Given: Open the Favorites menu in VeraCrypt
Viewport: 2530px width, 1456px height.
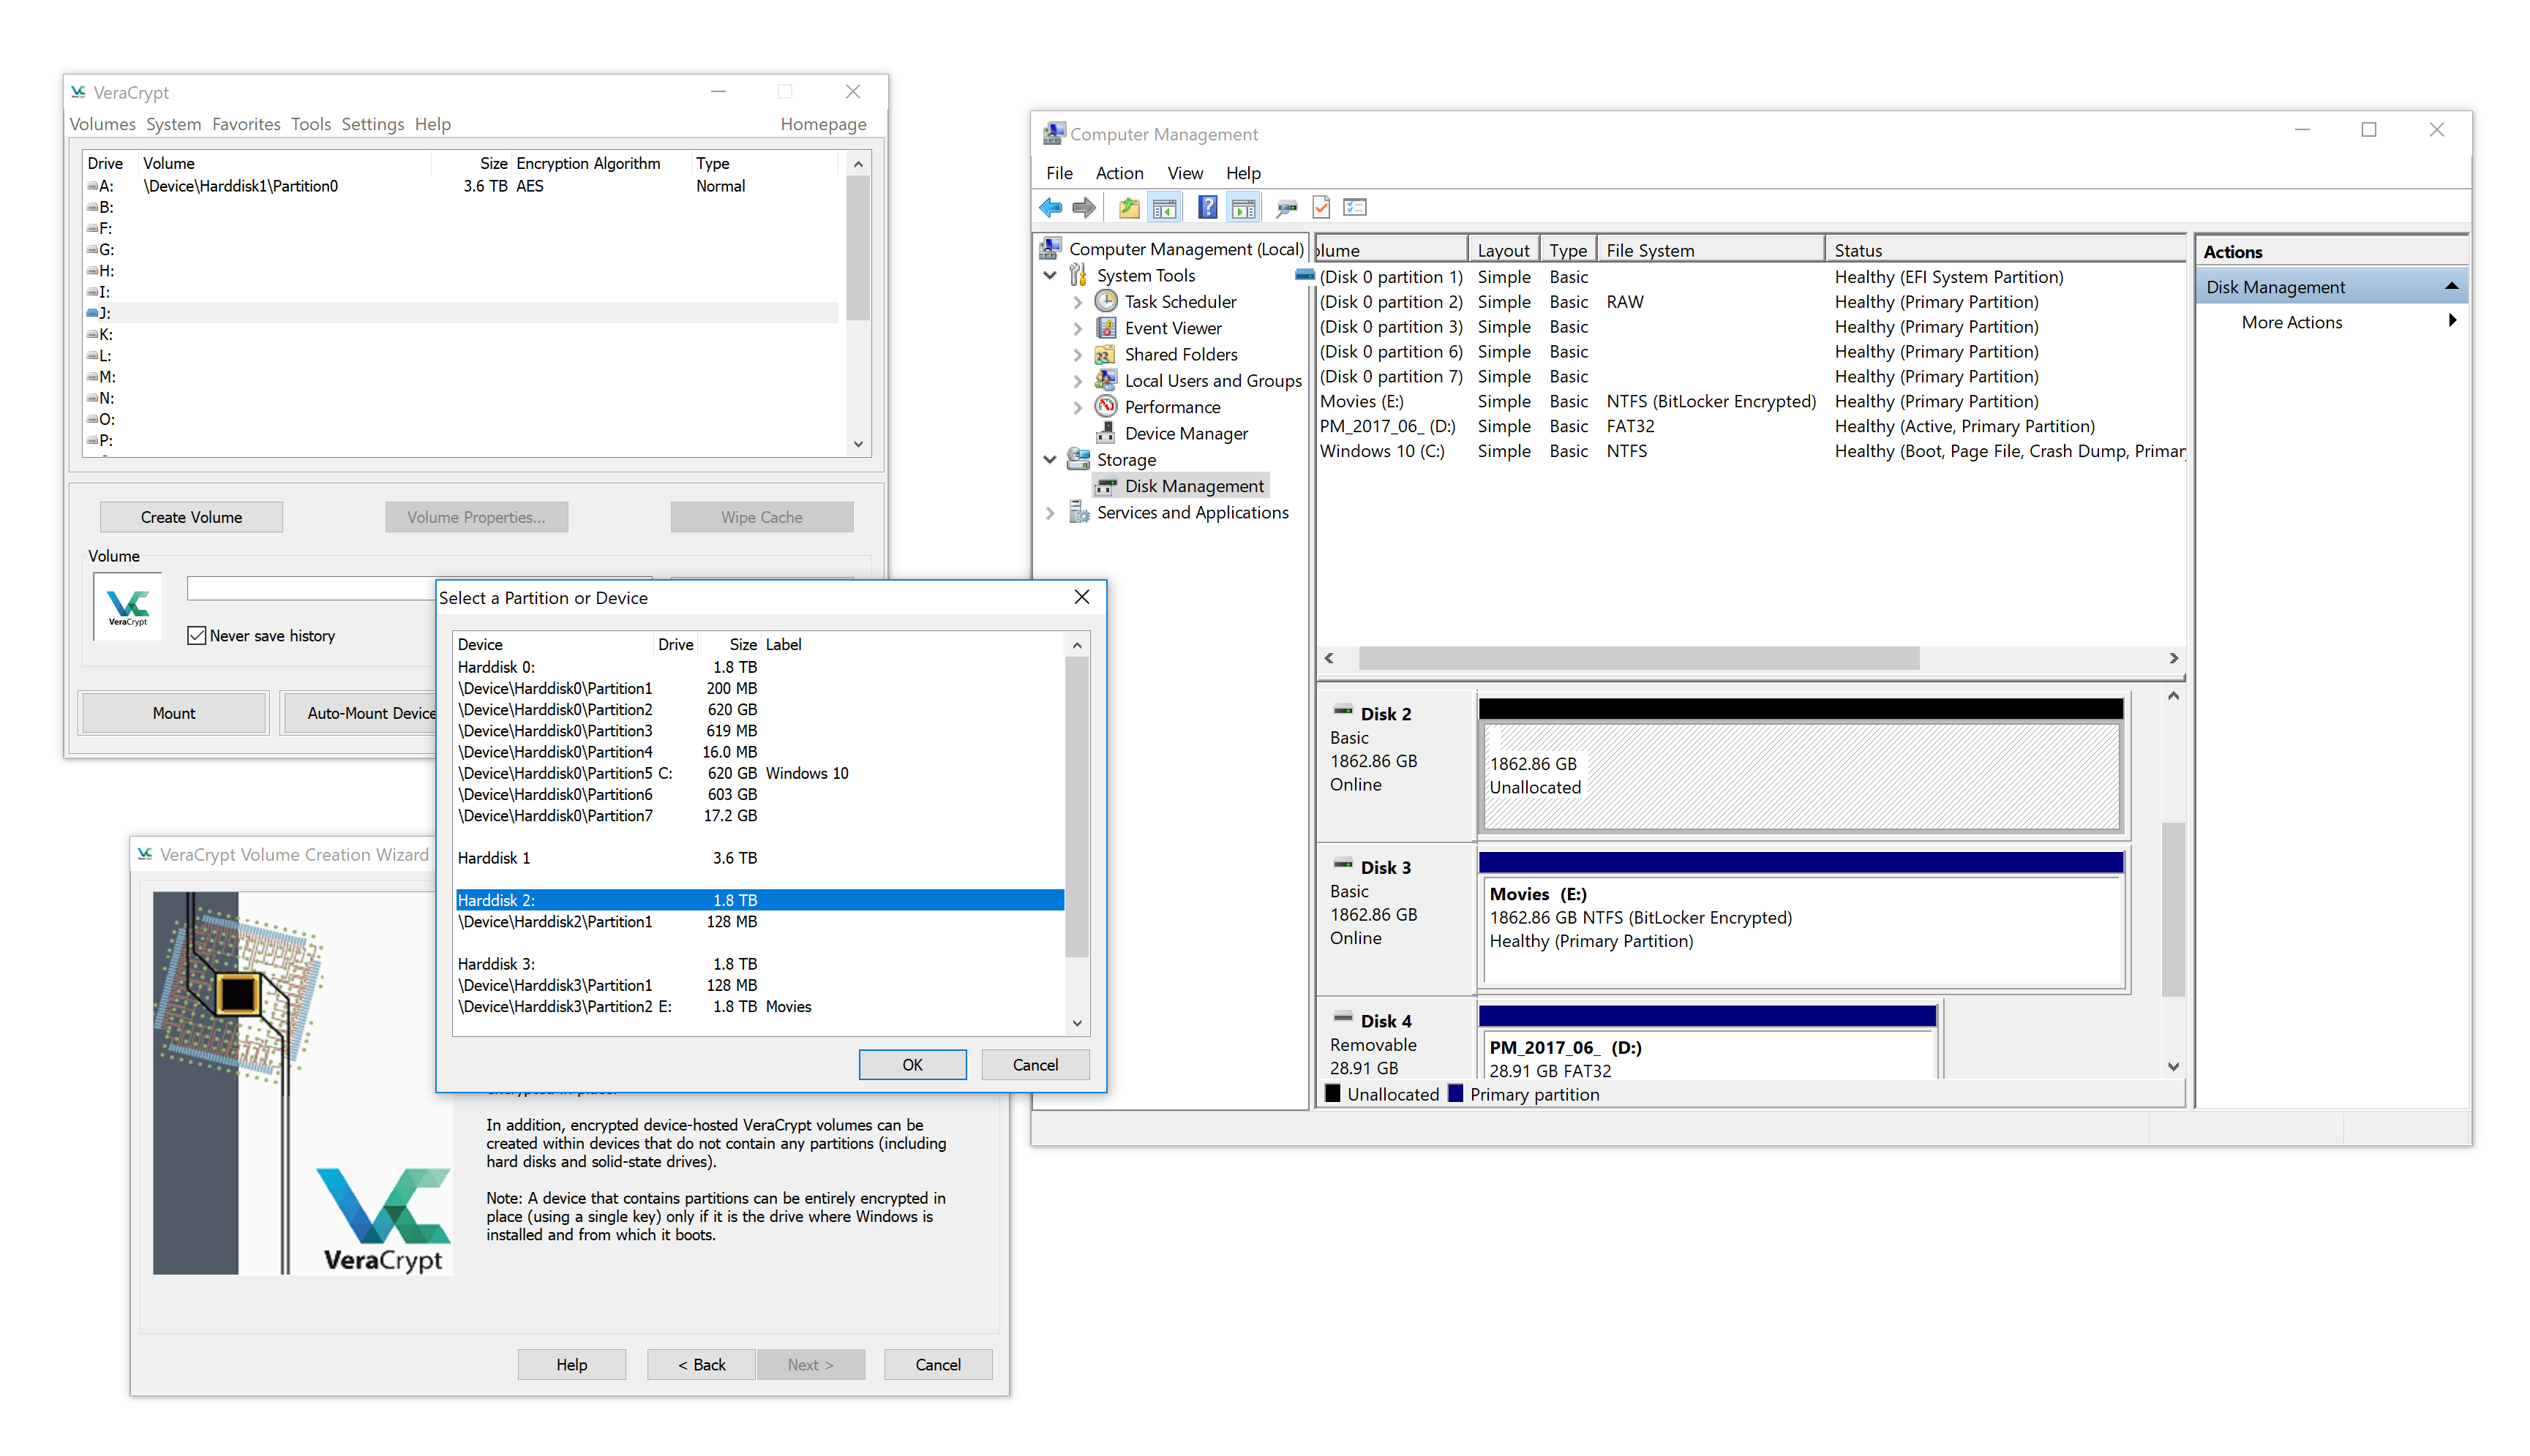Looking at the screenshot, I should (x=246, y=124).
